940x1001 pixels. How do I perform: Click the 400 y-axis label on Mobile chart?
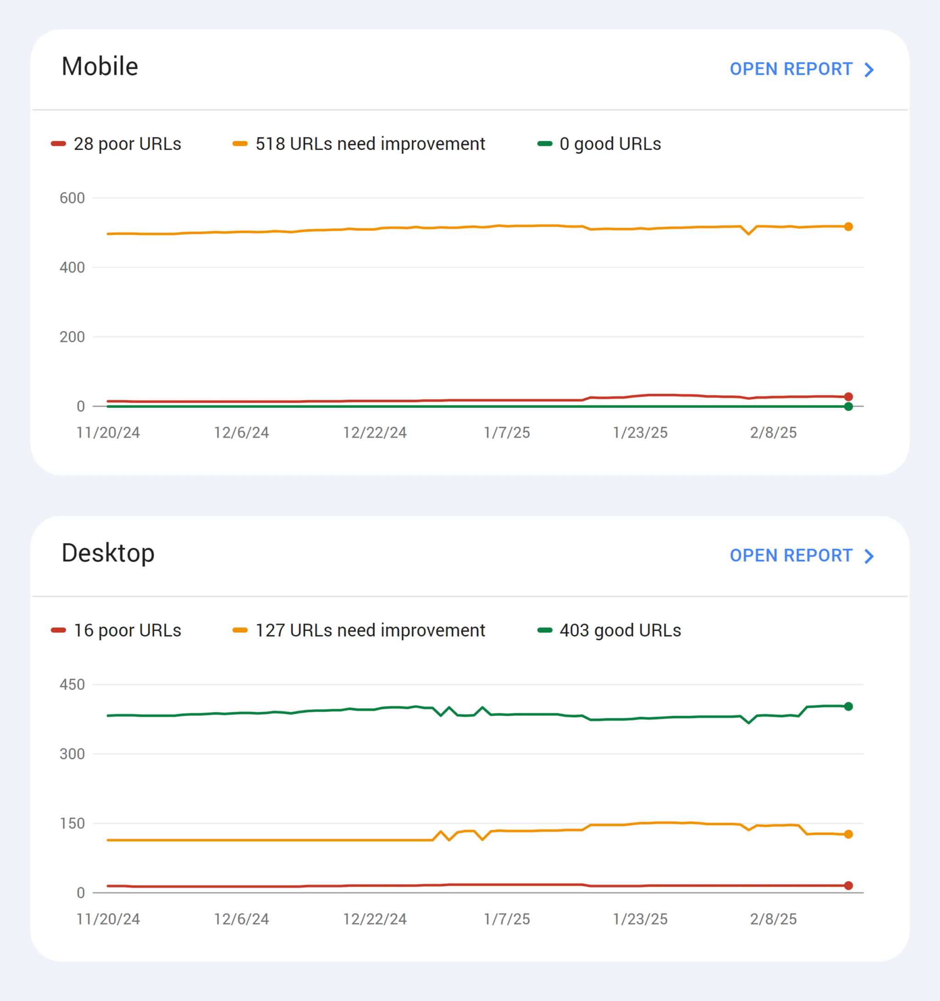72,268
